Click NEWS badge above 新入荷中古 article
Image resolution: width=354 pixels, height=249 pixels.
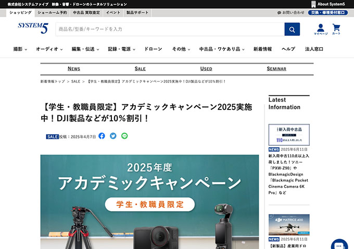click(274, 149)
